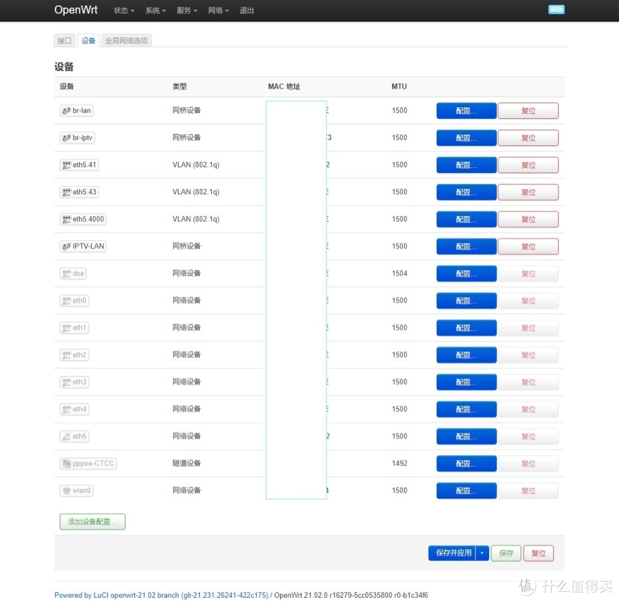Open the 网络 dropdown menu
The height and width of the screenshot is (602, 619).
(218, 10)
